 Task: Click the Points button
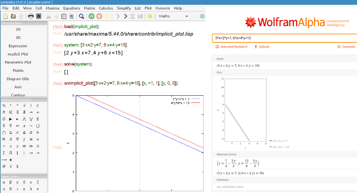(18, 70)
